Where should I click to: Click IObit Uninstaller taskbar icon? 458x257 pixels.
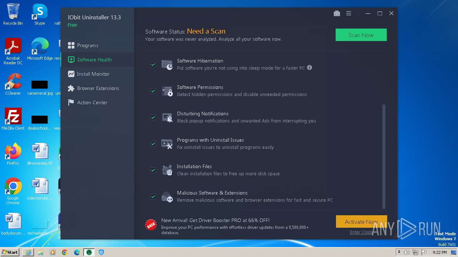(89, 252)
